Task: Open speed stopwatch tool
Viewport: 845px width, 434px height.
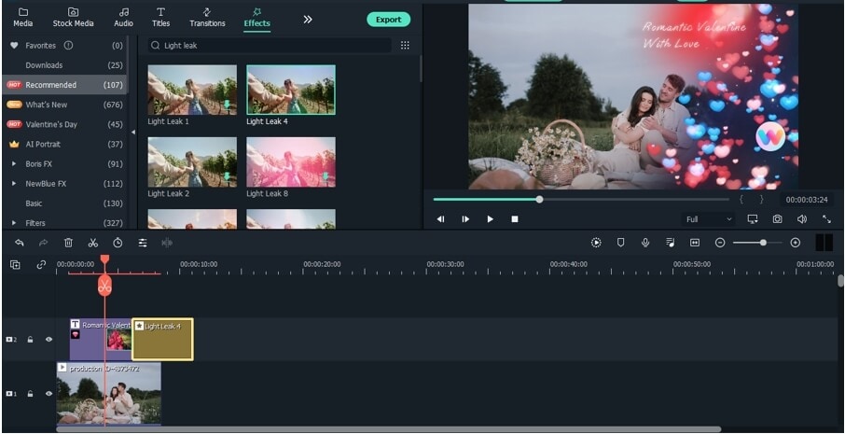Action: (118, 243)
